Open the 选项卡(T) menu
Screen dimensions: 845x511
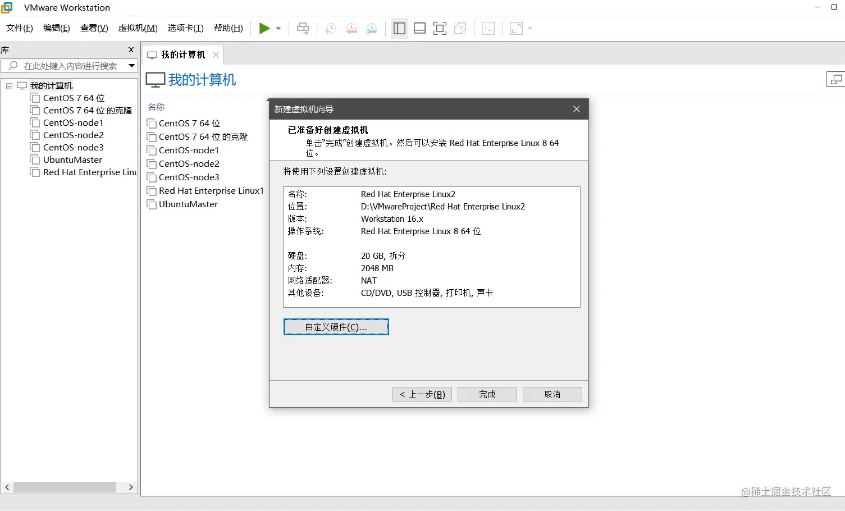186,28
